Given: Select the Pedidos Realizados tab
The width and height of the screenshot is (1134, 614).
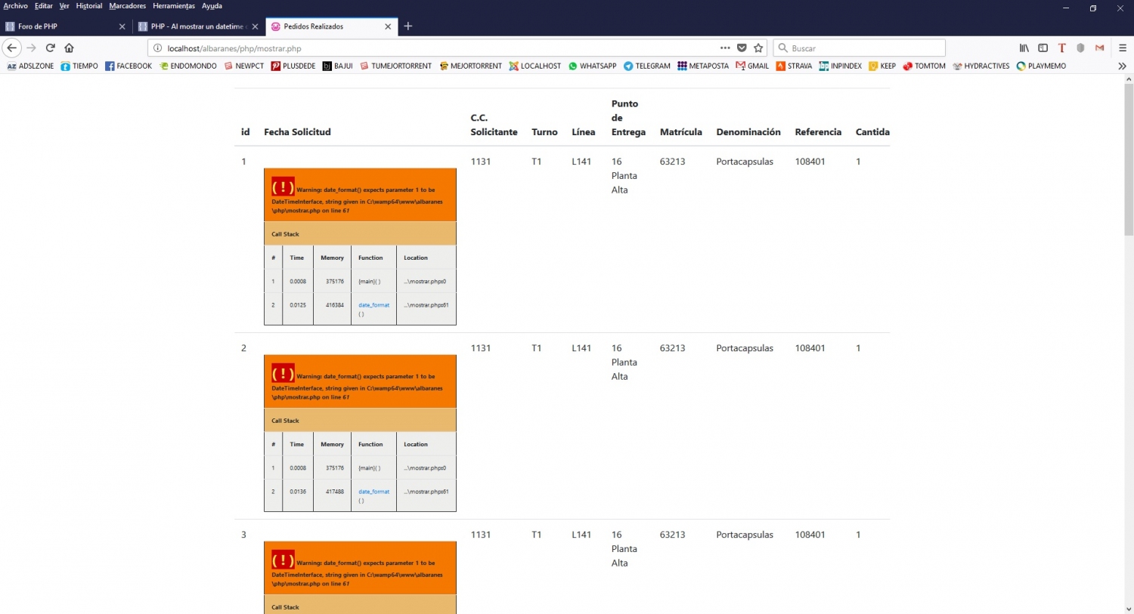Looking at the screenshot, I should pos(331,26).
